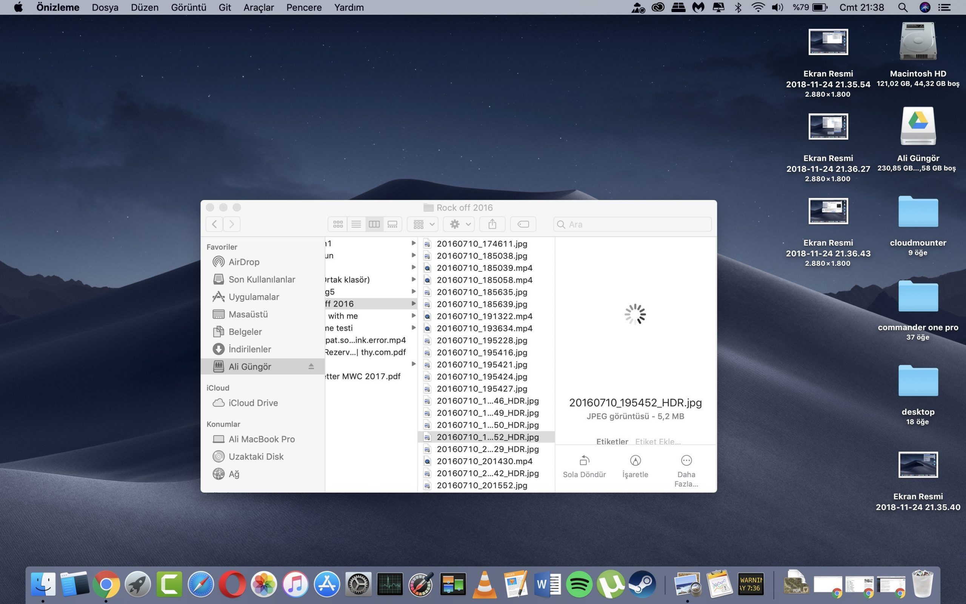Eject the Ali Güngör drive
This screenshot has width=966, height=604.
pos(311,366)
